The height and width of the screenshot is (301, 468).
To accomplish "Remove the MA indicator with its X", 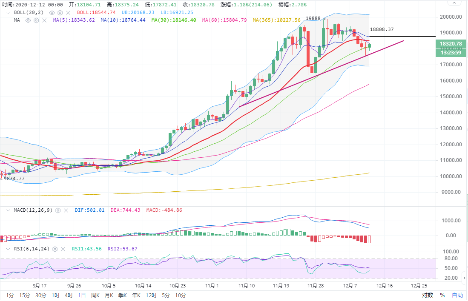I will coord(44,20).
